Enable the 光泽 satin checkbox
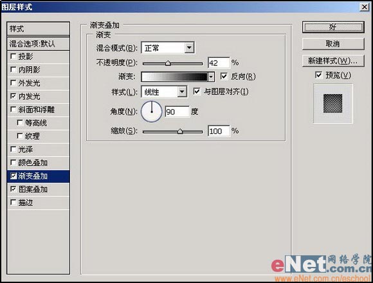 pyautogui.click(x=14, y=149)
